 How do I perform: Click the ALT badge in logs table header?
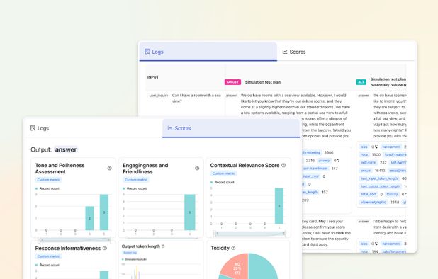pos(361,82)
